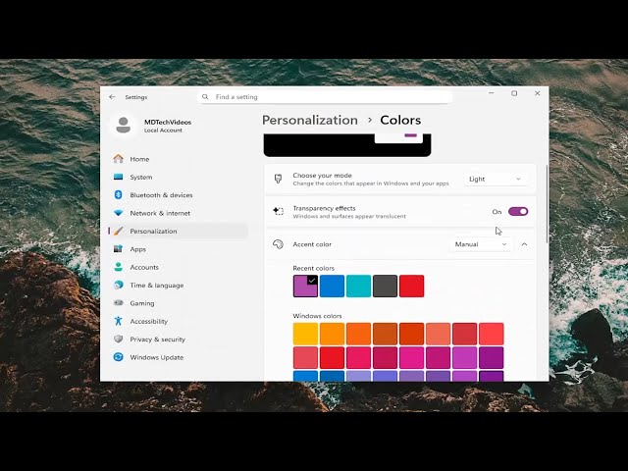Viewport: 628px width, 471px height.
Task: Click the Transparency effects sparkle icon
Action: [278, 211]
